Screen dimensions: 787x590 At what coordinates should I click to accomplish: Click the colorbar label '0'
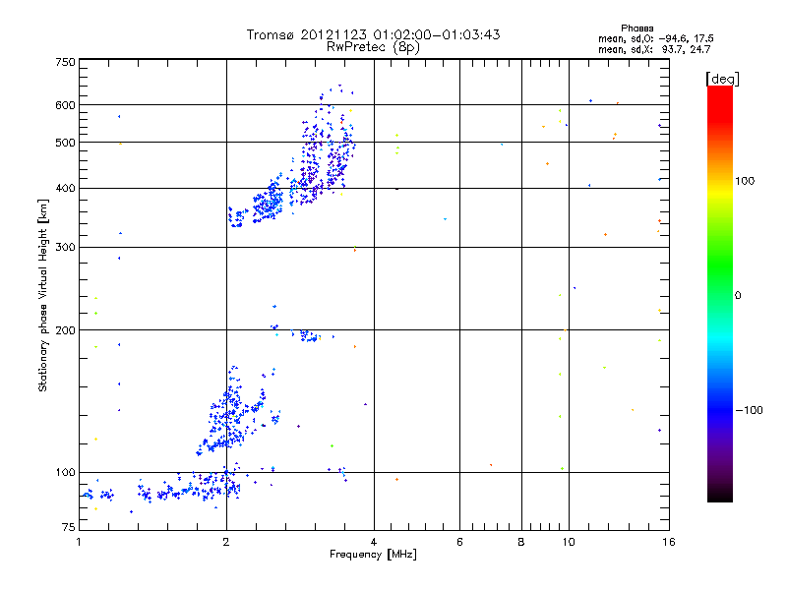click(x=738, y=295)
